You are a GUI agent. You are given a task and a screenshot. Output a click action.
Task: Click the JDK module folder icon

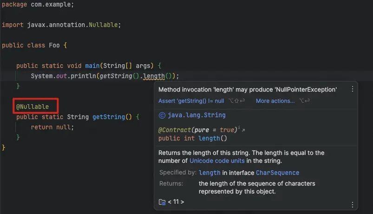[162, 202]
